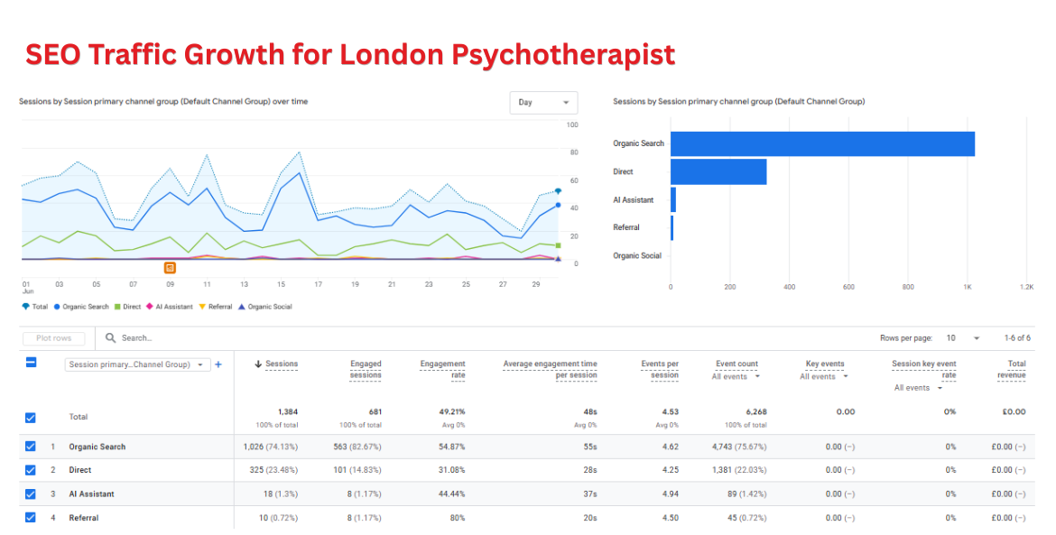Viewport: 1056px width, 535px height.
Task: Open the Session primary Channel Group dropdown
Action: click(138, 364)
